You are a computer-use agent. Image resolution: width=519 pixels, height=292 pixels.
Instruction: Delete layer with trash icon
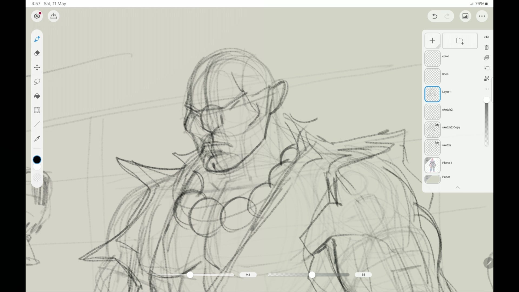pos(487,48)
